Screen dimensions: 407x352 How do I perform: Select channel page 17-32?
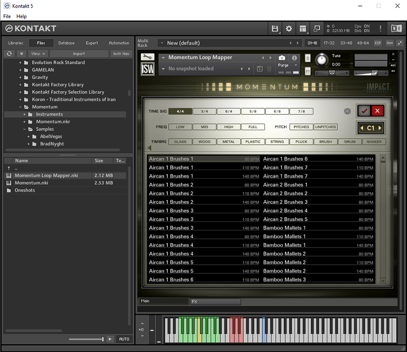click(329, 43)
